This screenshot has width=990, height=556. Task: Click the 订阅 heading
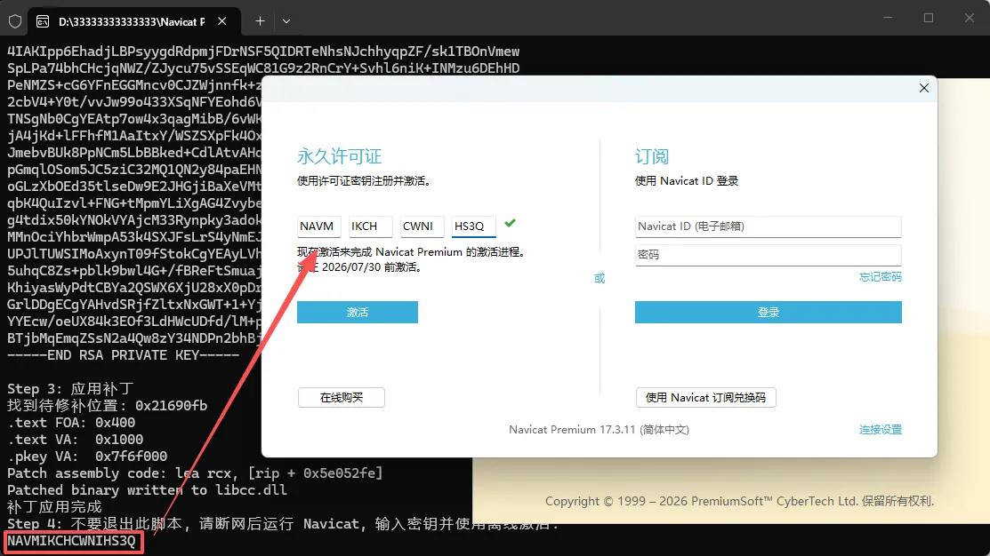tap(652, 156)
